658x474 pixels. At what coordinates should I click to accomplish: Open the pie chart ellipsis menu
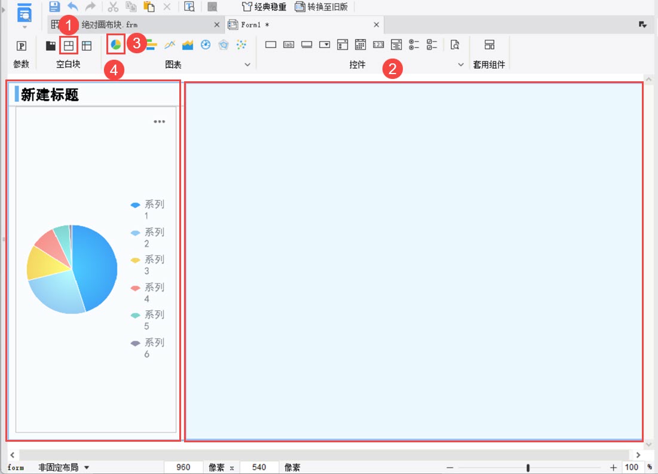[x=159, y=122]
